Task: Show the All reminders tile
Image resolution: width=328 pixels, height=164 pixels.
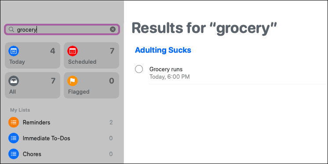Action: (33, 85)
